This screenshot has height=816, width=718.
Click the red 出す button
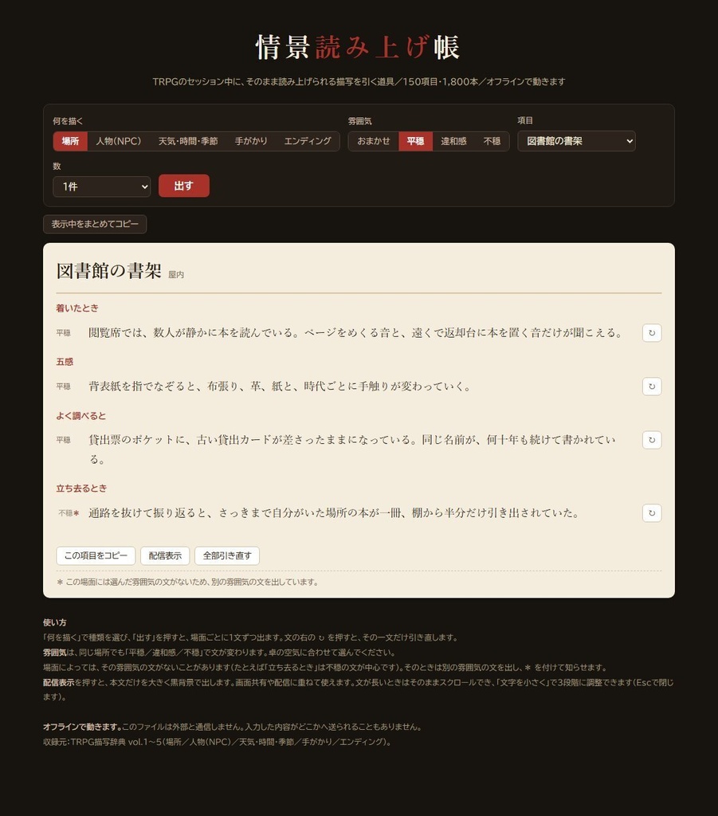(183, 186)
